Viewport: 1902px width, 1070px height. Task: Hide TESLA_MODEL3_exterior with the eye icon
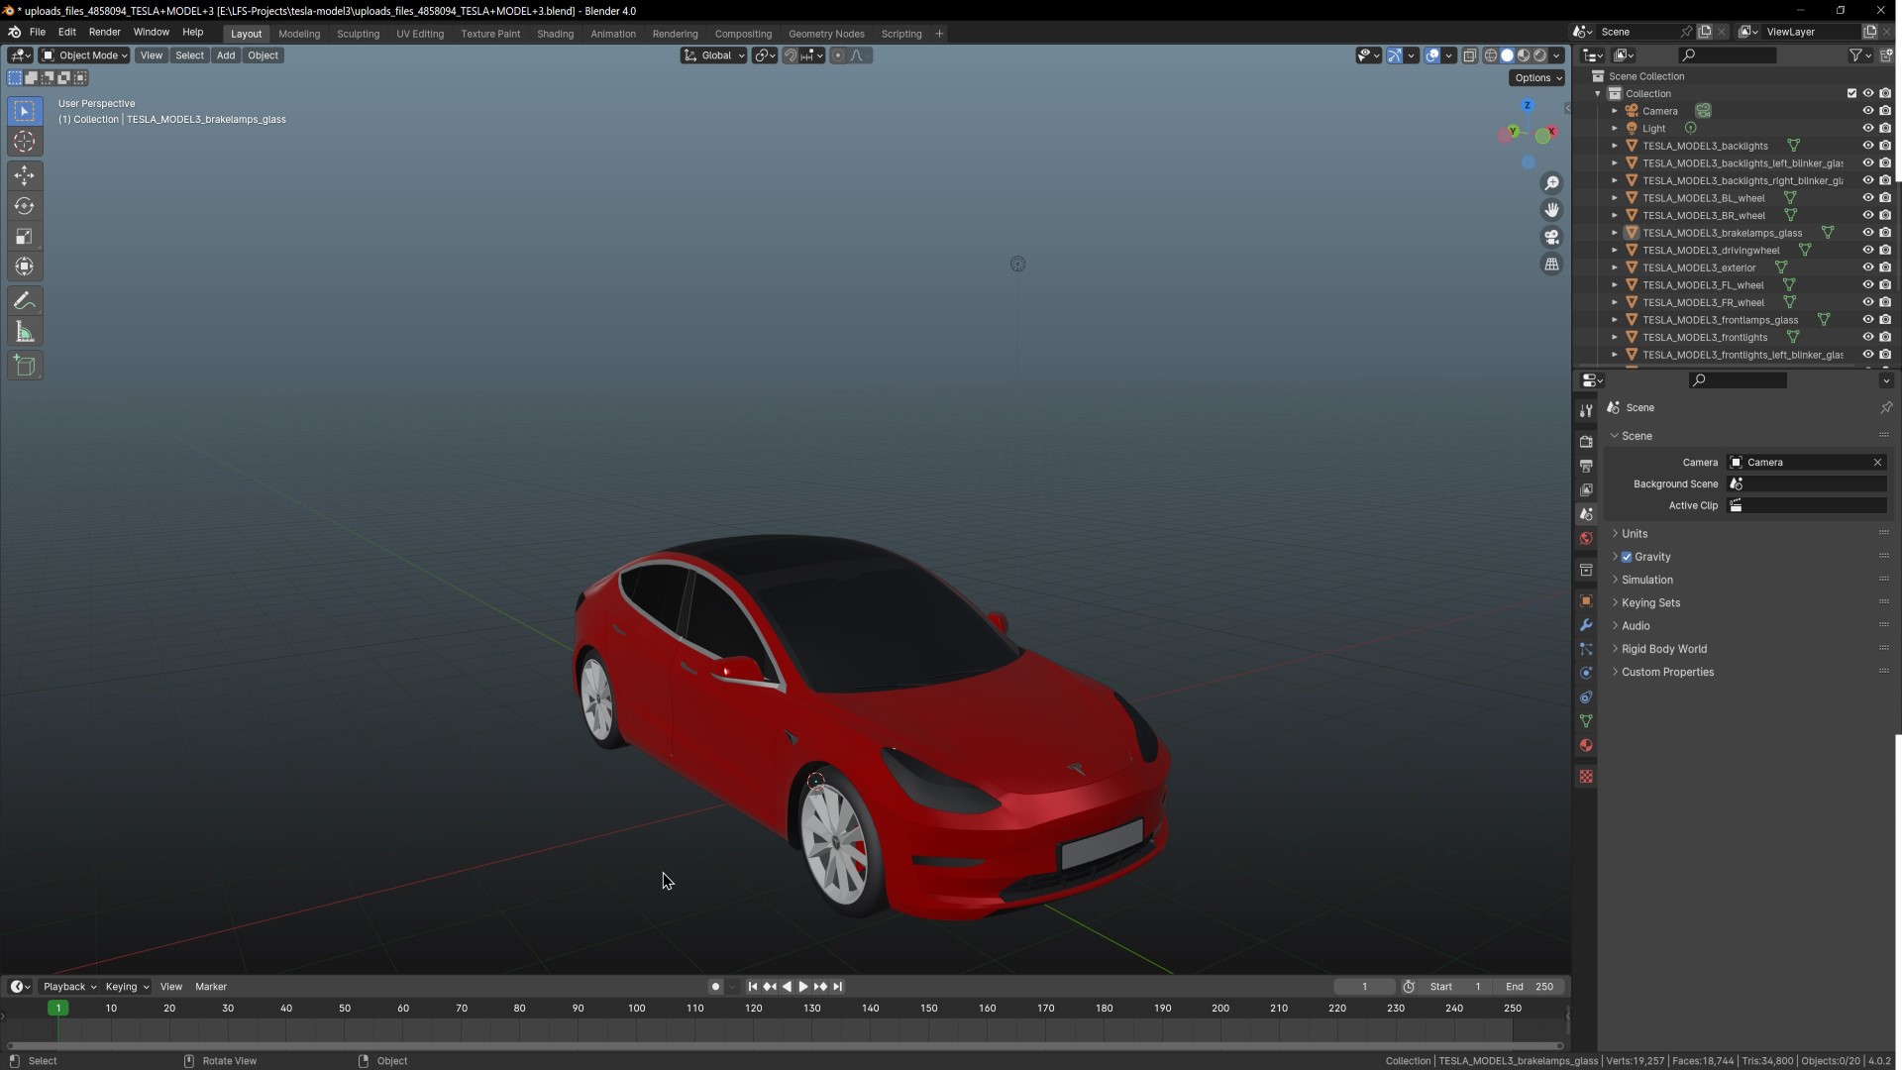[x=1867, y=267]
